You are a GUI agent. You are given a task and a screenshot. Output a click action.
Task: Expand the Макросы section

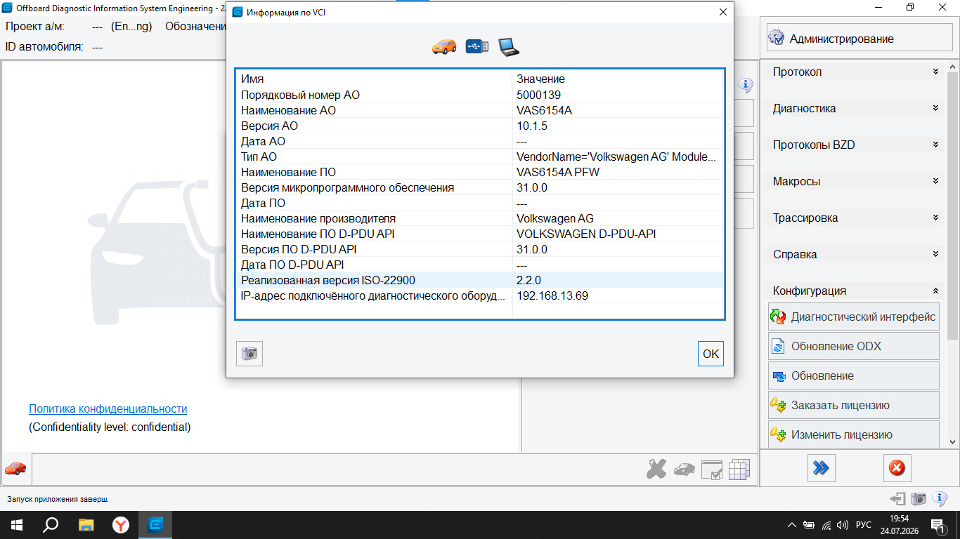[856, 181]
